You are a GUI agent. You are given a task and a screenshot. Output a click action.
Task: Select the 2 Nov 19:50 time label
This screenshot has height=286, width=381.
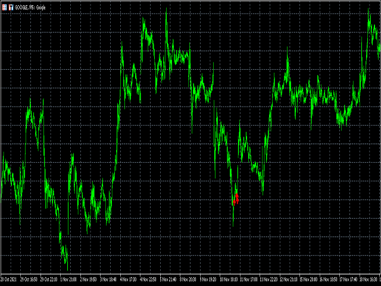coord(90,279)
